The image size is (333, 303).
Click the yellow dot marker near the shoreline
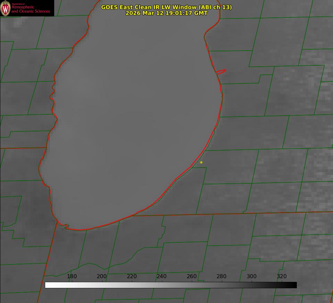coord(201,162)
